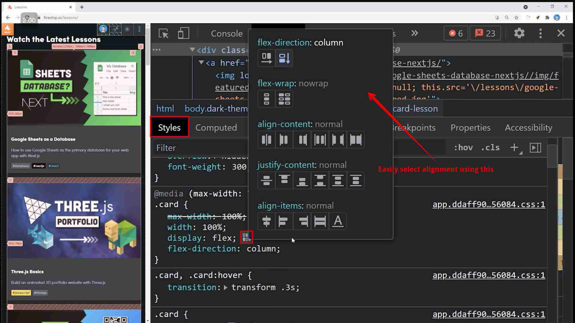Select html in the breadcrumb
This screenshot has height=323, width=575.
[165, 108]
